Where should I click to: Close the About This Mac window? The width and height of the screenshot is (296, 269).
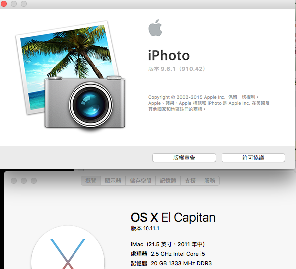[14, 181]
